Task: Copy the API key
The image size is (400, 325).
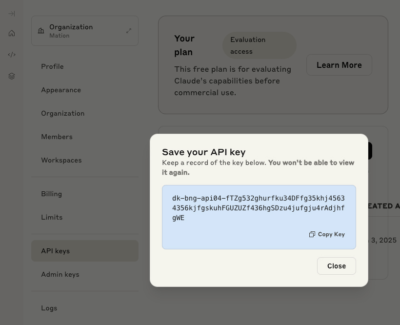Action: point(327,234)
